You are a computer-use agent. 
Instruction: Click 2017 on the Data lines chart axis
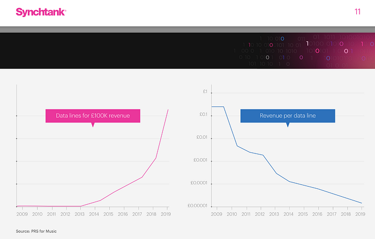tap(137, 214)
